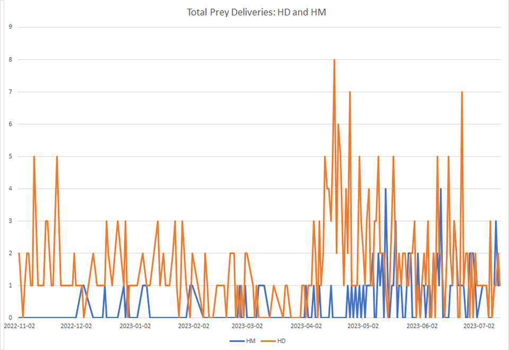Click the blue HM peak at 4 in mid-May
The image size is (509, 350).
pos(385,189)
